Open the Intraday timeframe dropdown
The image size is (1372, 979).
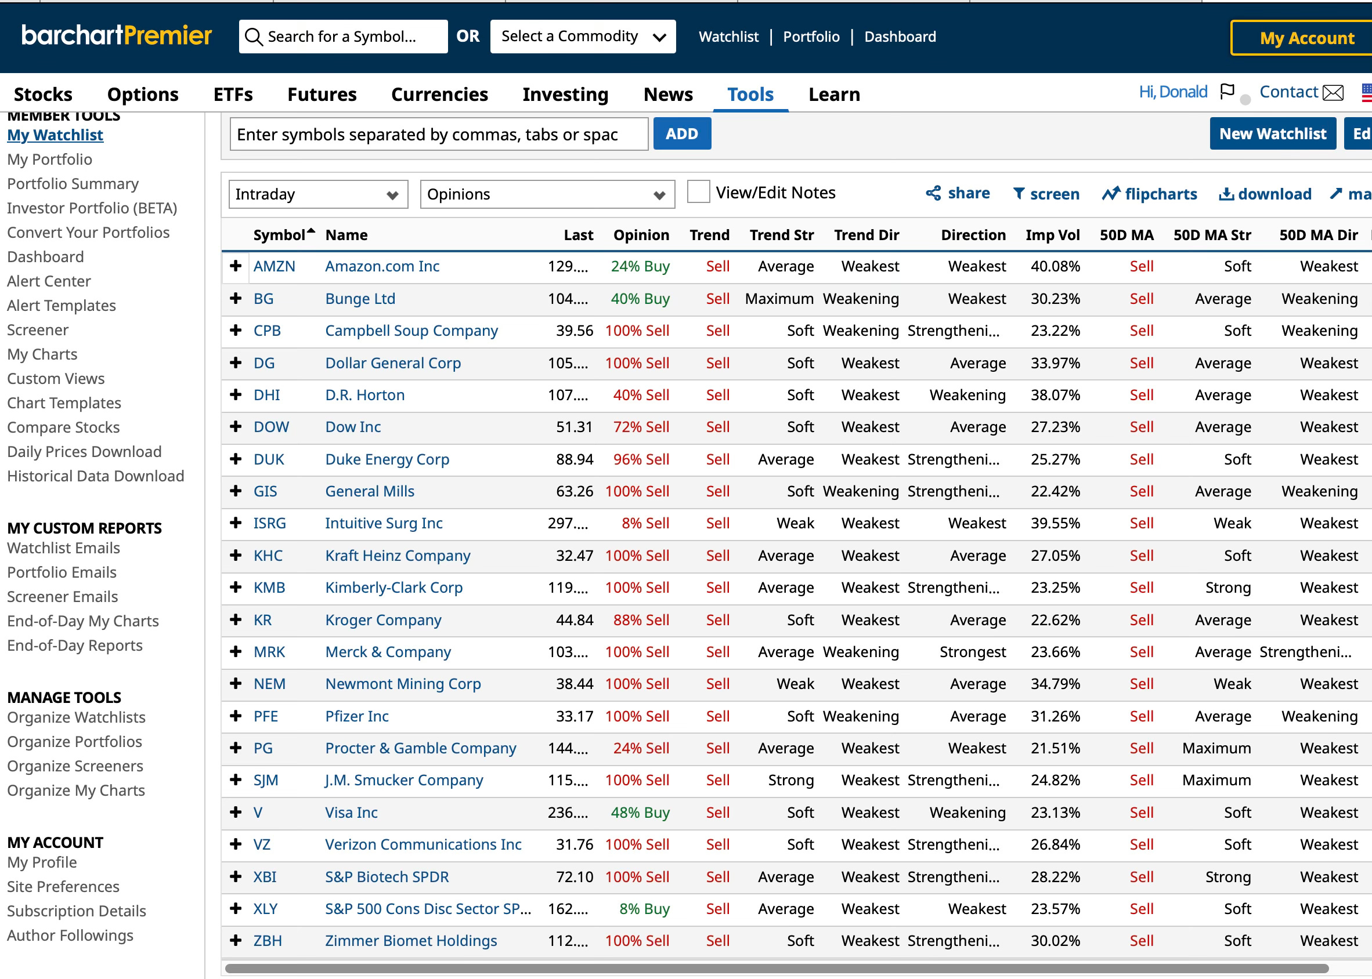pos(319,194)
